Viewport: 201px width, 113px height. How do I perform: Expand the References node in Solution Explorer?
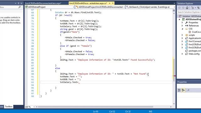[x=182, y=26]
